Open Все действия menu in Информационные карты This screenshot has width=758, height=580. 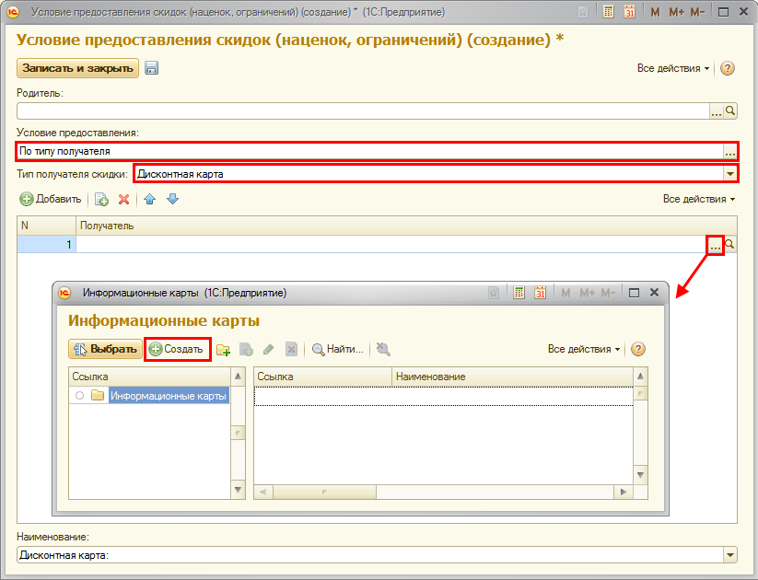point(584,349)
